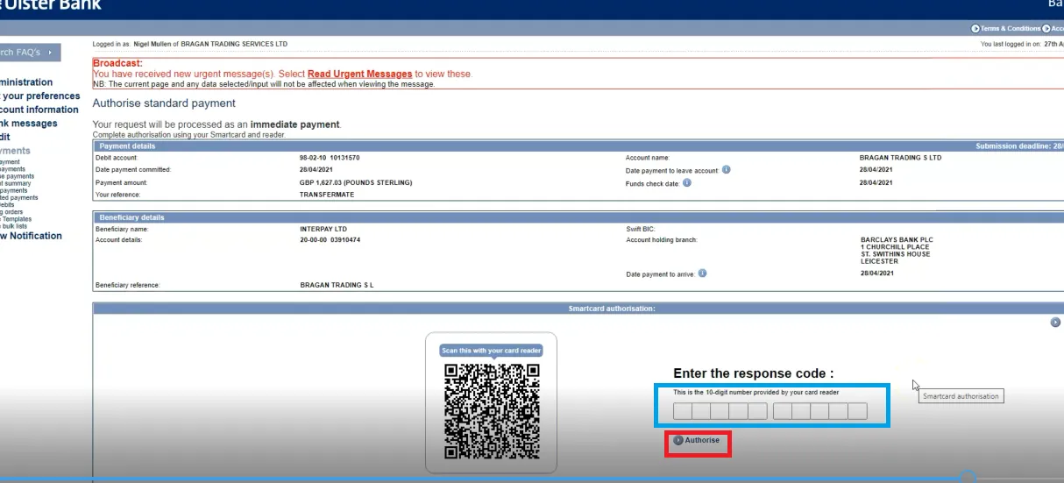This screenshot has height=483, width=1064.
Task: Click account details 20-00-00 03910474
Action: tap(330, 239)
